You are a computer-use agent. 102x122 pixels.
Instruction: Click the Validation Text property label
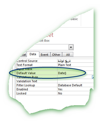point(27,81)
